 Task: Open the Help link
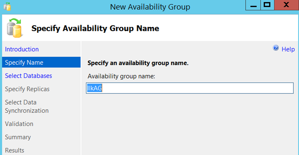(288, 49)
